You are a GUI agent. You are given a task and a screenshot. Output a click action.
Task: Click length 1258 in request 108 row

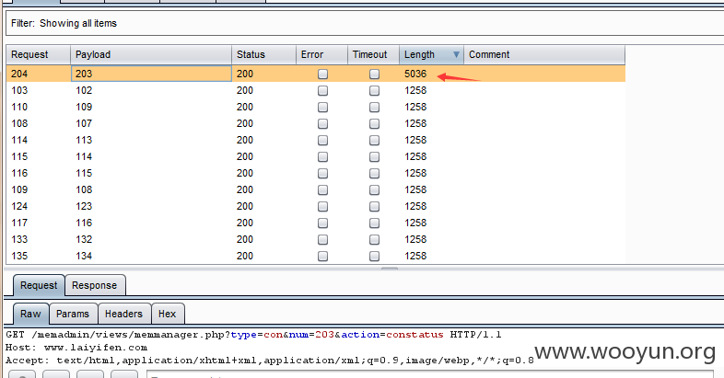tap(415, 123)
